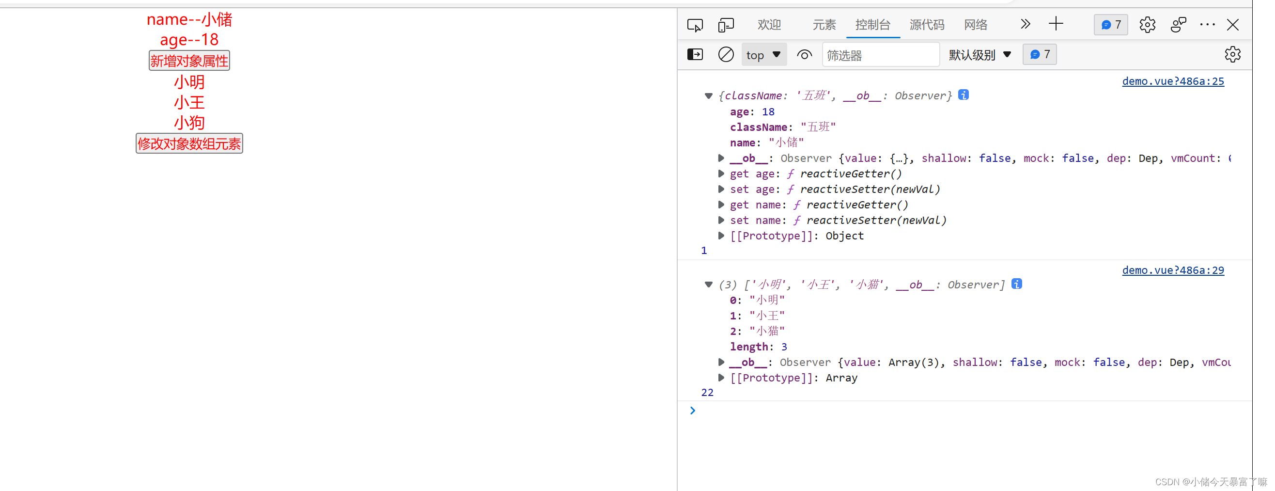This screenshot has width=1275, height=491.
Task: Collapse the className object log entry
Action: tap(708, 96)
